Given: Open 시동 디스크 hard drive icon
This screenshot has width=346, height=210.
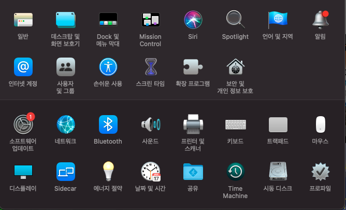Looking at the screenshot, I should [x=278, y=171].
